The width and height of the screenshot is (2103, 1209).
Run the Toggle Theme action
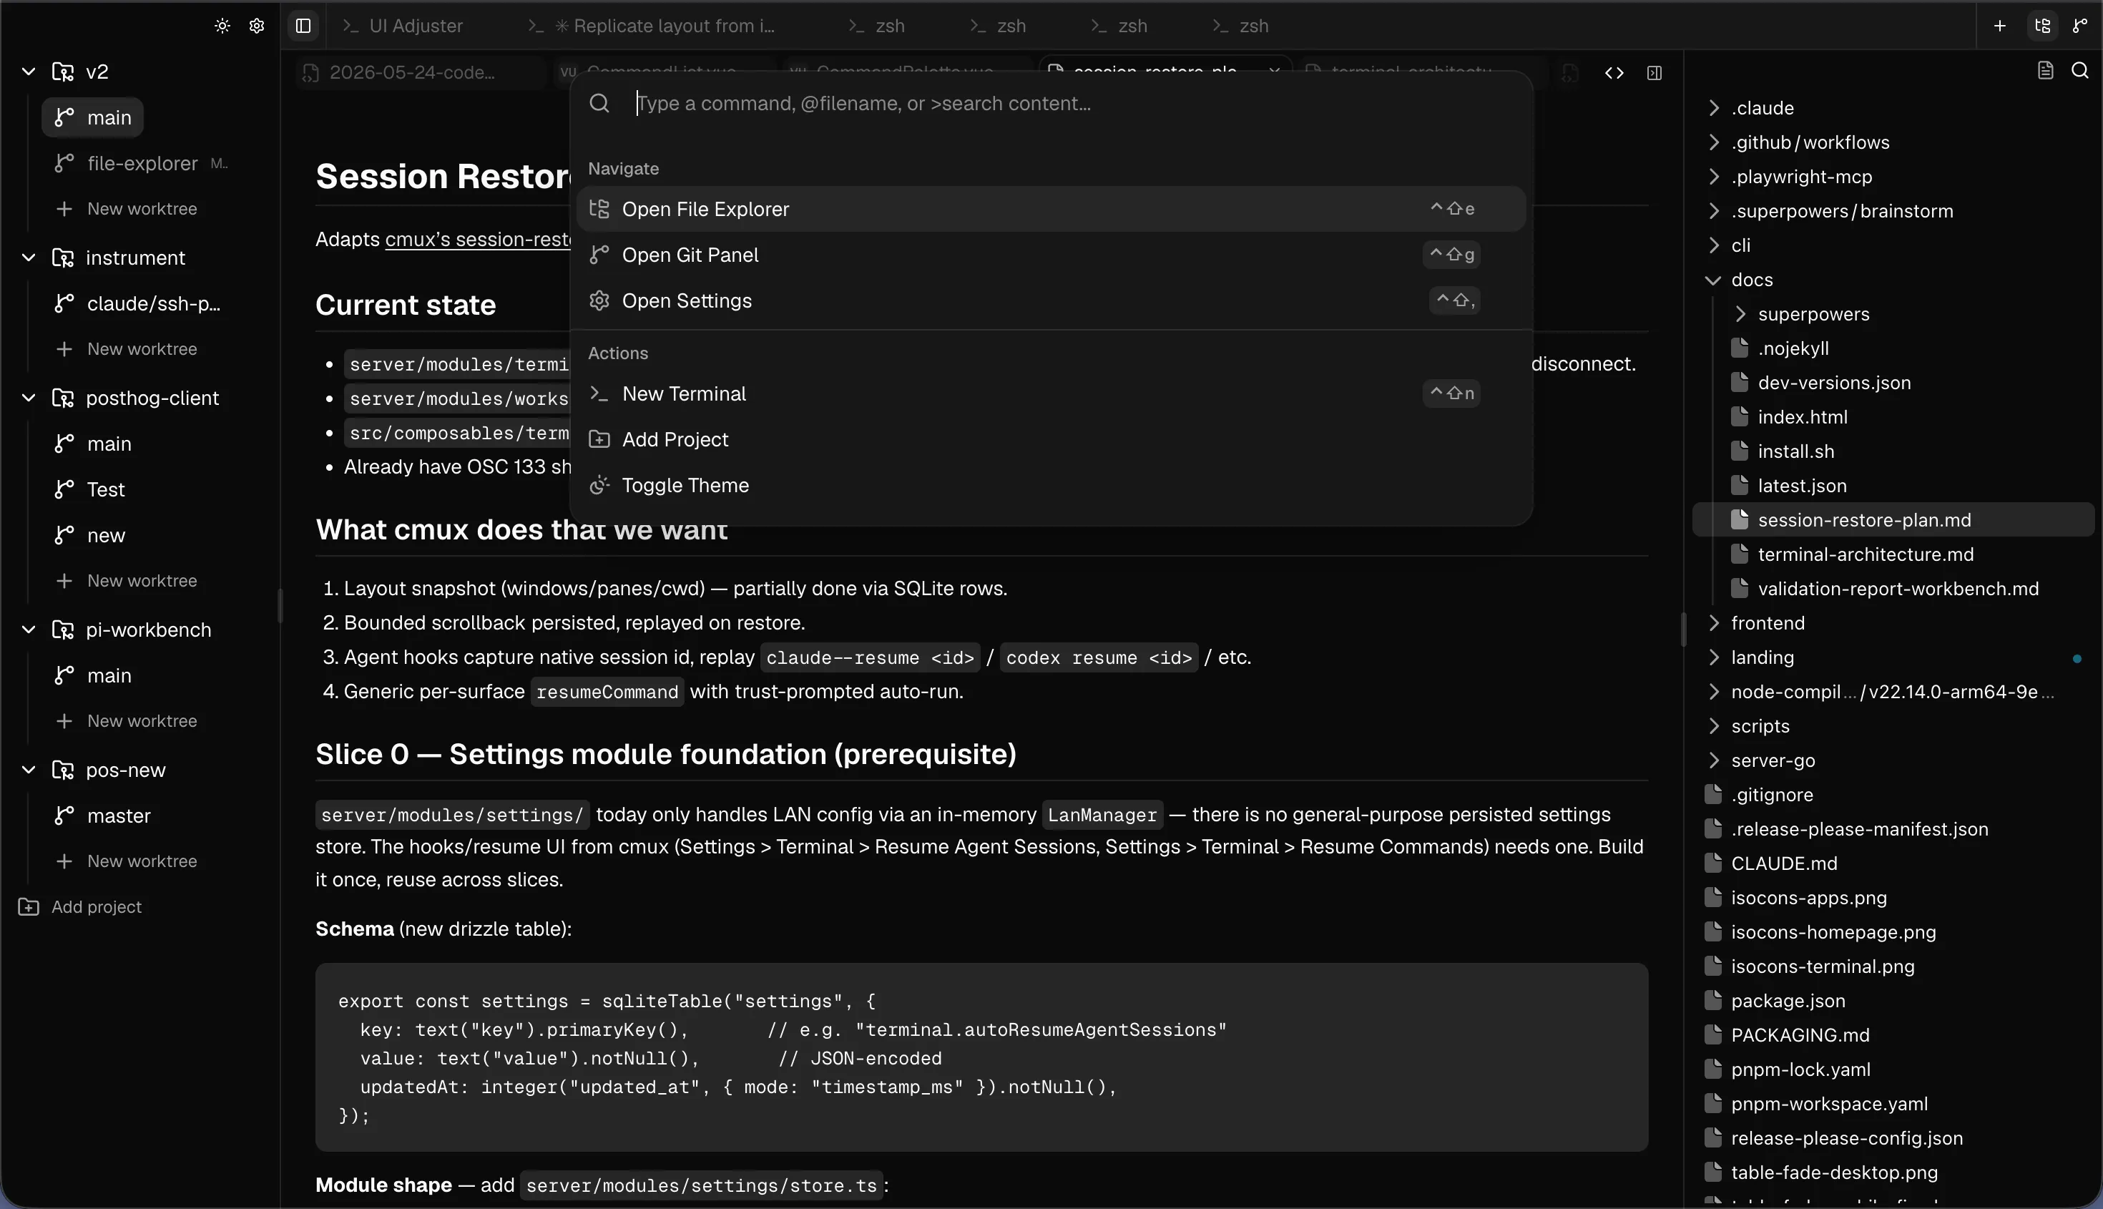tap(1051, 485)
